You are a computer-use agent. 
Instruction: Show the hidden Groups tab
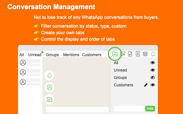[x=153, y=78]
